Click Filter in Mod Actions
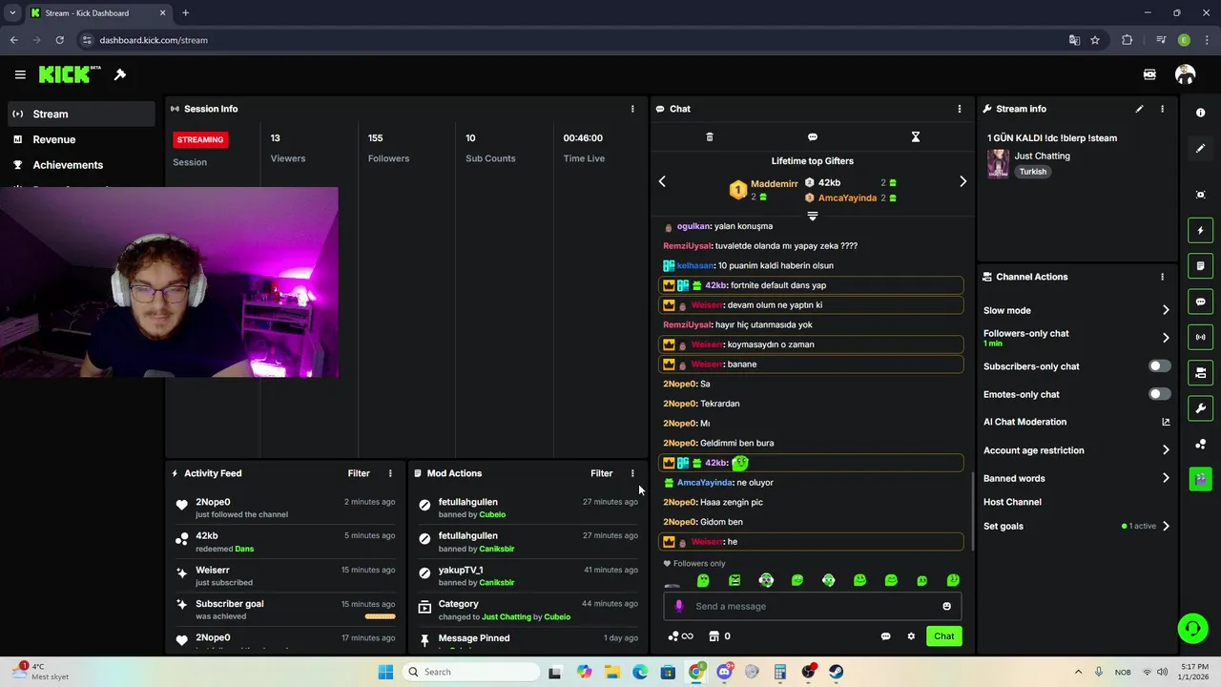1221x687 pixels. (x=601, y=473)
